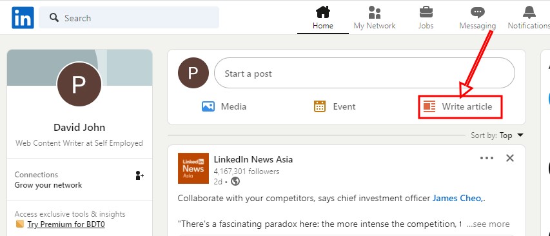Click the Start a post field
Viewport: 550px width, 236px height.
(364, 73)
